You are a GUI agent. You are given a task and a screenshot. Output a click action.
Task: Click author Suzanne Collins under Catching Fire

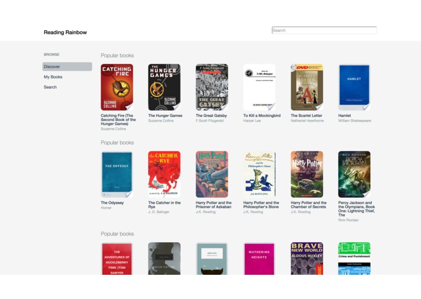(x=113, y=129)
